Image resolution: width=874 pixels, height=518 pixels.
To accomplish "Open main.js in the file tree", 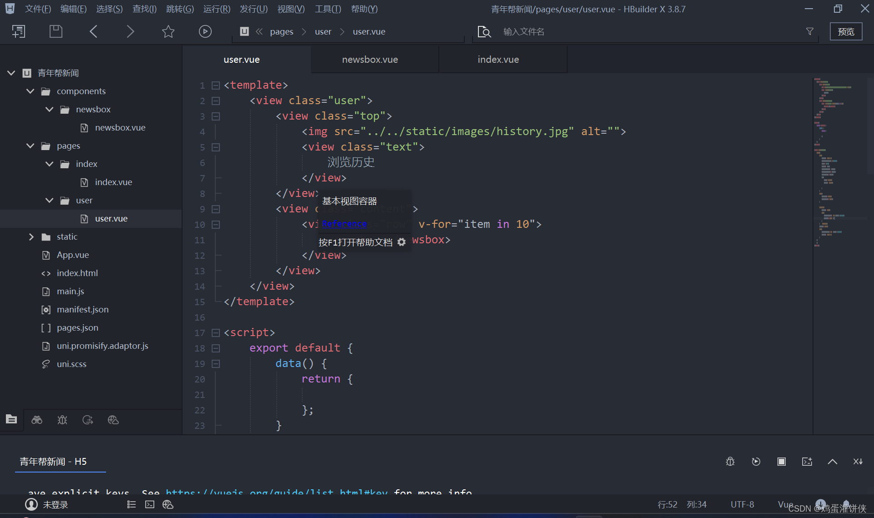I will 70,291.
